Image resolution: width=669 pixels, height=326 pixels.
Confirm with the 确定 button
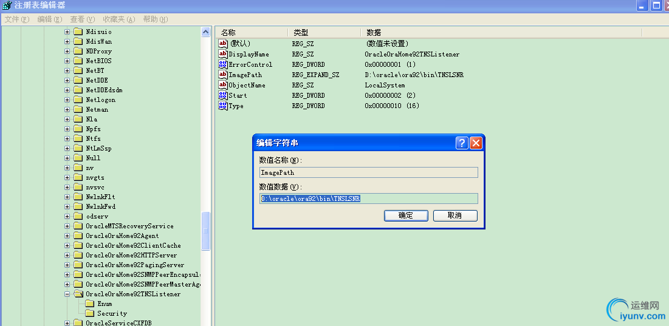point(406,216)
